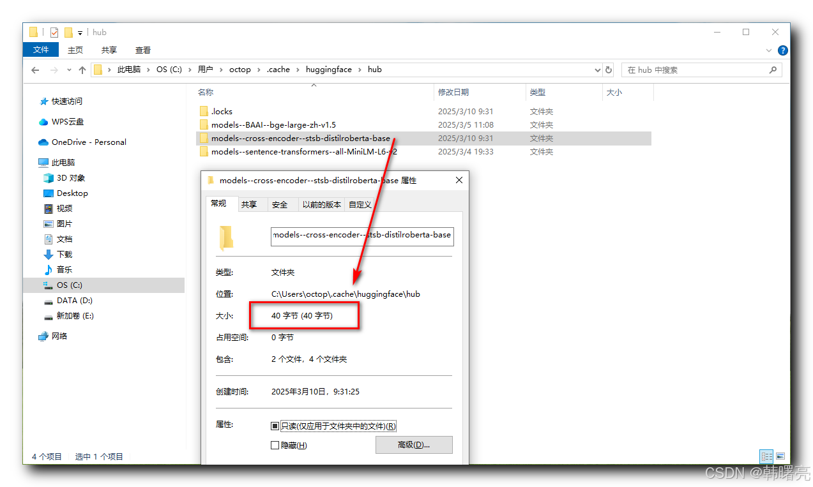Click inside the hub search box
Screen dimensions: 813x487
tap(696, 70)
